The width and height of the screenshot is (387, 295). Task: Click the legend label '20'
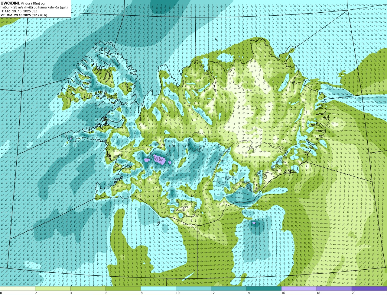353,293
